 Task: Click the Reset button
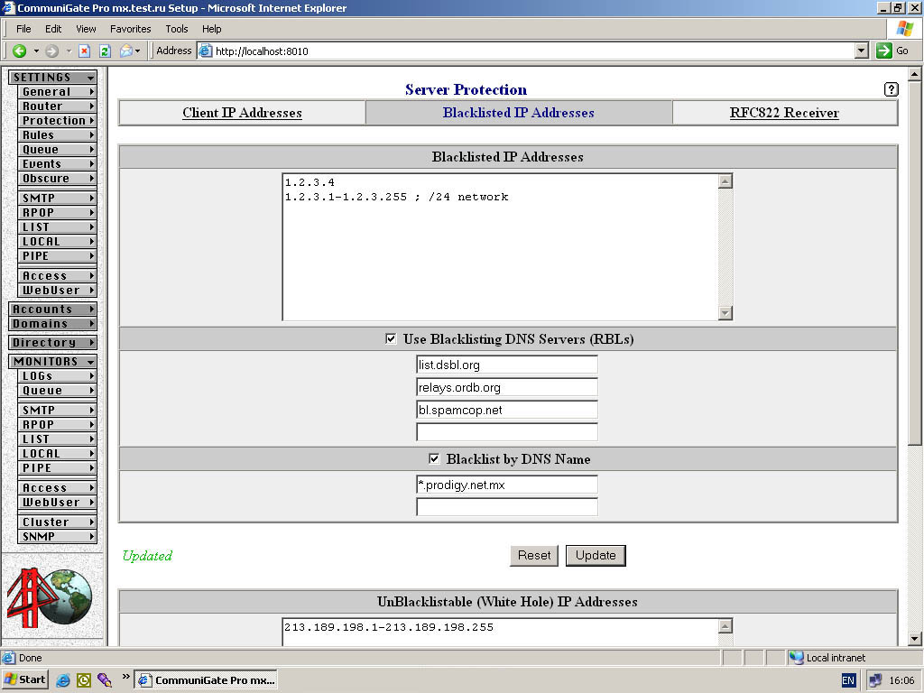[x=534, y=555]
